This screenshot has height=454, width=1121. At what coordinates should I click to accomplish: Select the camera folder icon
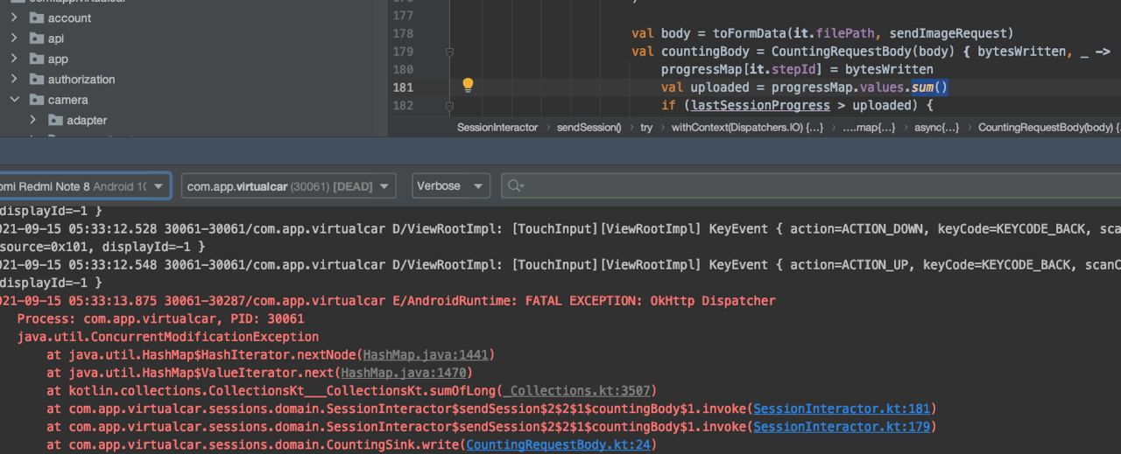click(36, 100)
